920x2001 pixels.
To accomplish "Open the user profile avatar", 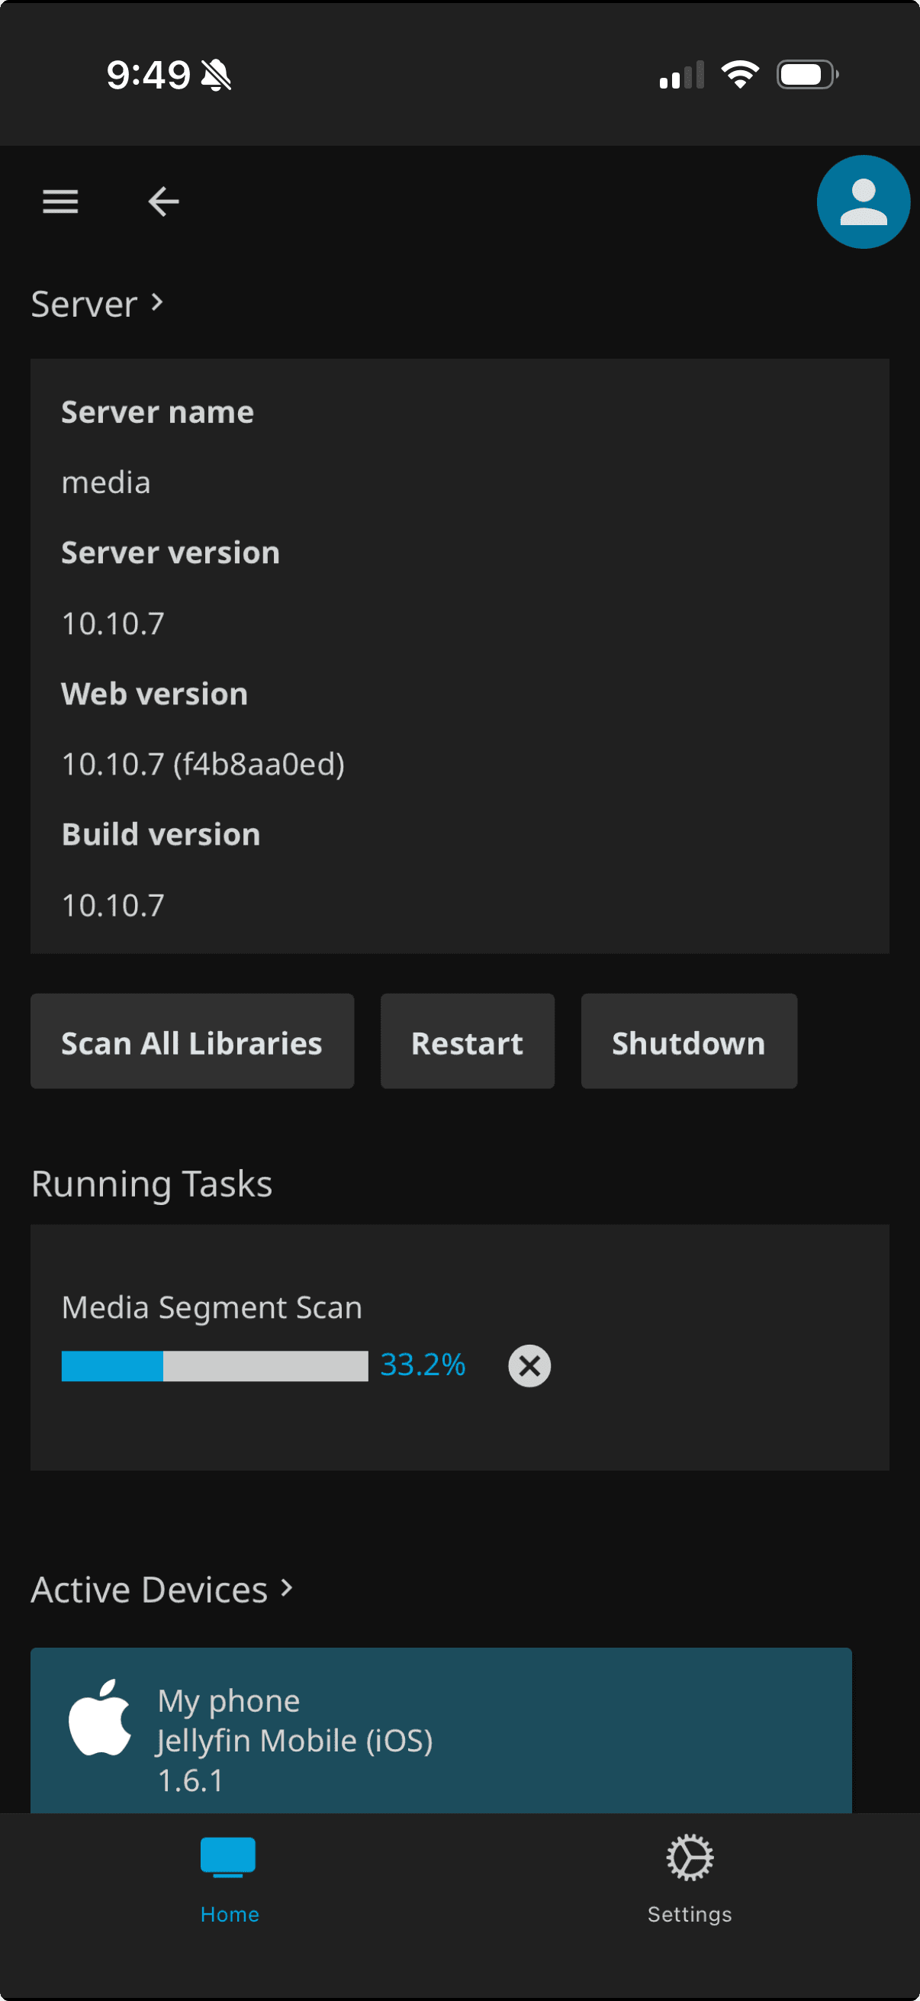I will 863,201.
